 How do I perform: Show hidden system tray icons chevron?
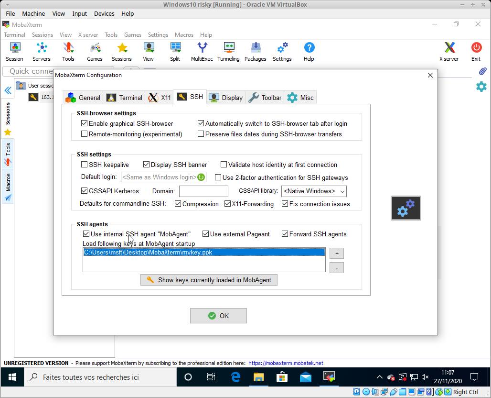click(x=380, y=377)
